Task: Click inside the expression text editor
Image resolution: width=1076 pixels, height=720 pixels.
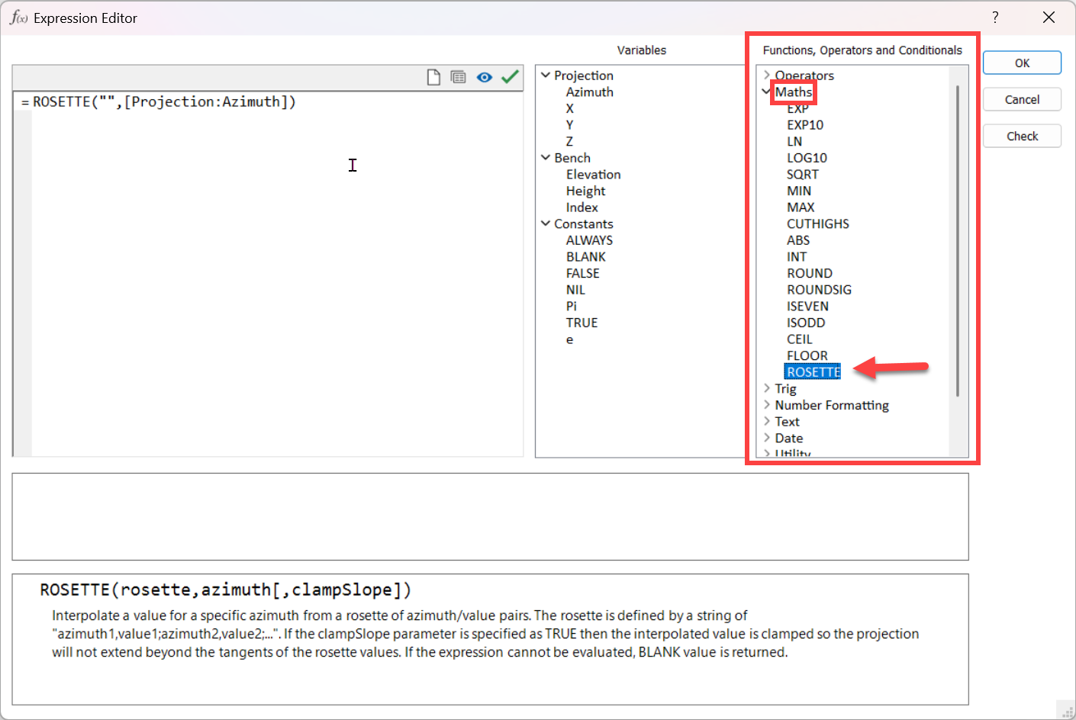Action: click(275, 267)
